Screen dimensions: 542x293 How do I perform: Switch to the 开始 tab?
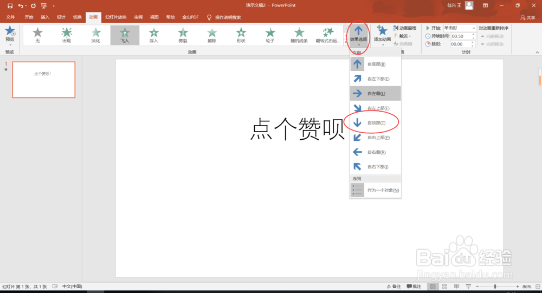(29, 17)
